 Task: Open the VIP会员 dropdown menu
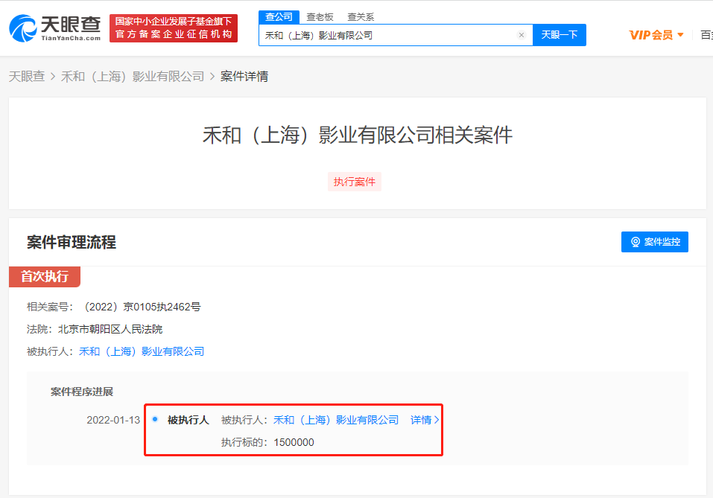656,35
